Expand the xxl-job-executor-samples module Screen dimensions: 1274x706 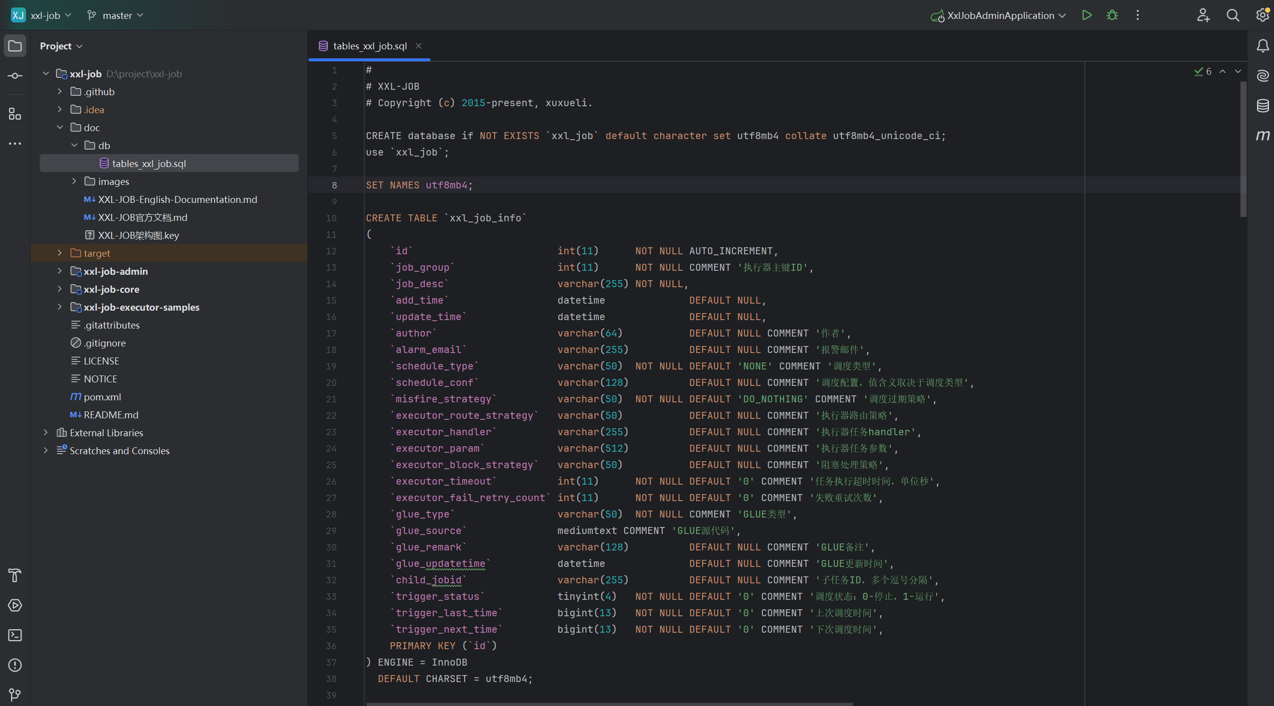(x=60, y=307)
